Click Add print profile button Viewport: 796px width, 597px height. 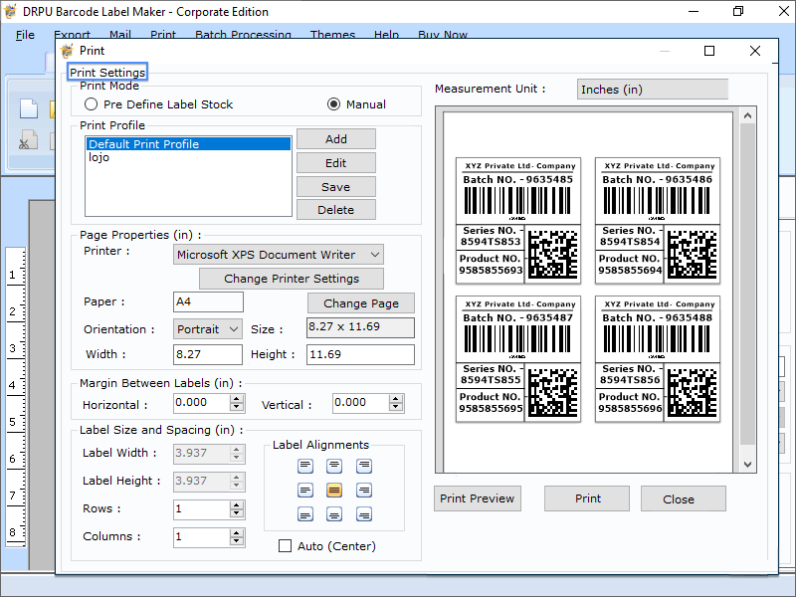tap(336, 139)
